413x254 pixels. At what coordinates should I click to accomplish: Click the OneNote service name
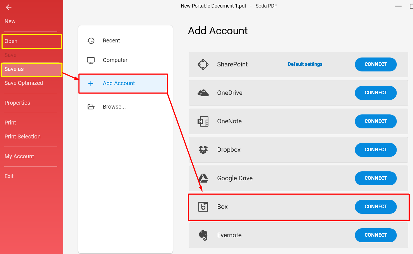click(x=229, y=121)
